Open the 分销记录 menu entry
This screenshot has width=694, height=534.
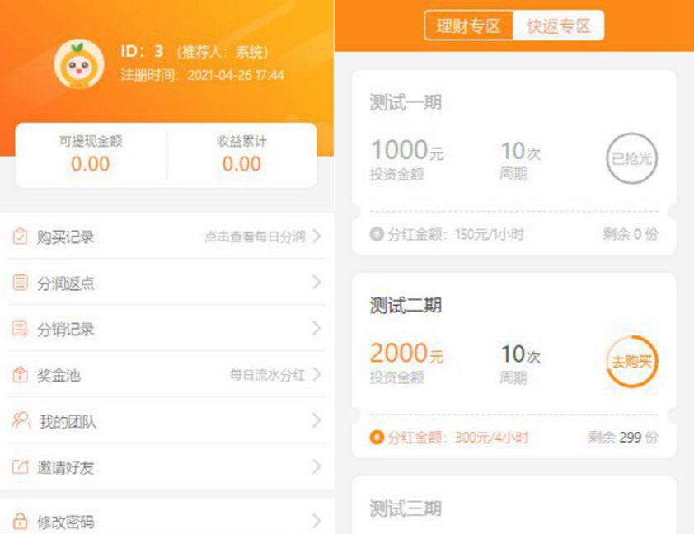click(166, 328)
